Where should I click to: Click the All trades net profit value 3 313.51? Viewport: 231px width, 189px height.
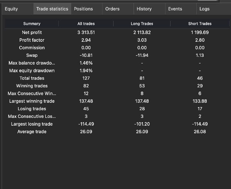tap(86, 32)
